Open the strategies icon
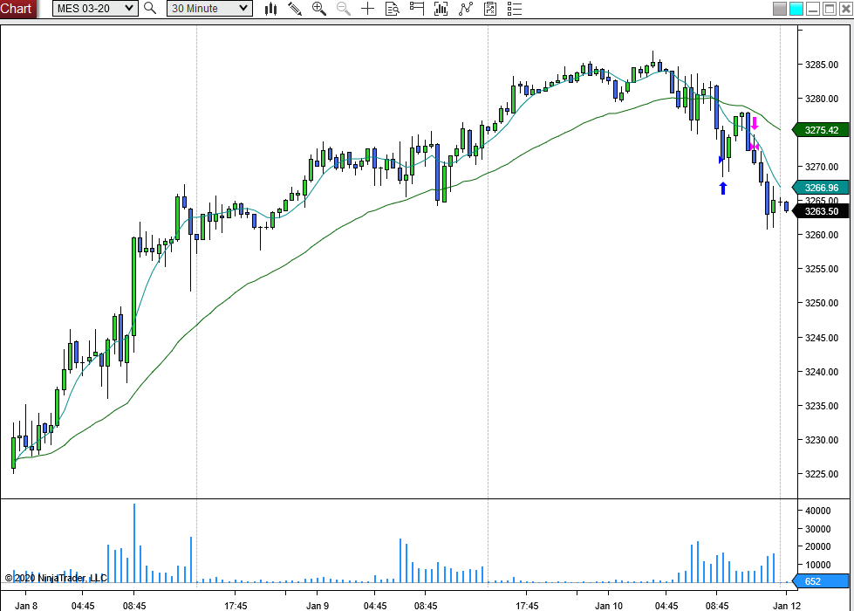The image size is (854, 611). pyautogui.click(x=490, y=8)
